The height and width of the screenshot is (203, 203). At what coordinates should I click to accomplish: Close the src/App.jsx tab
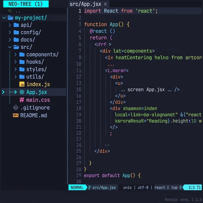[106, 4]
